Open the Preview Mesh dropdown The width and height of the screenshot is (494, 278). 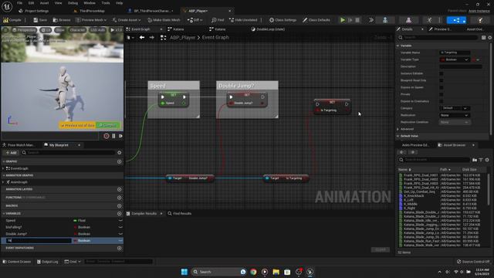click(91, 20)
